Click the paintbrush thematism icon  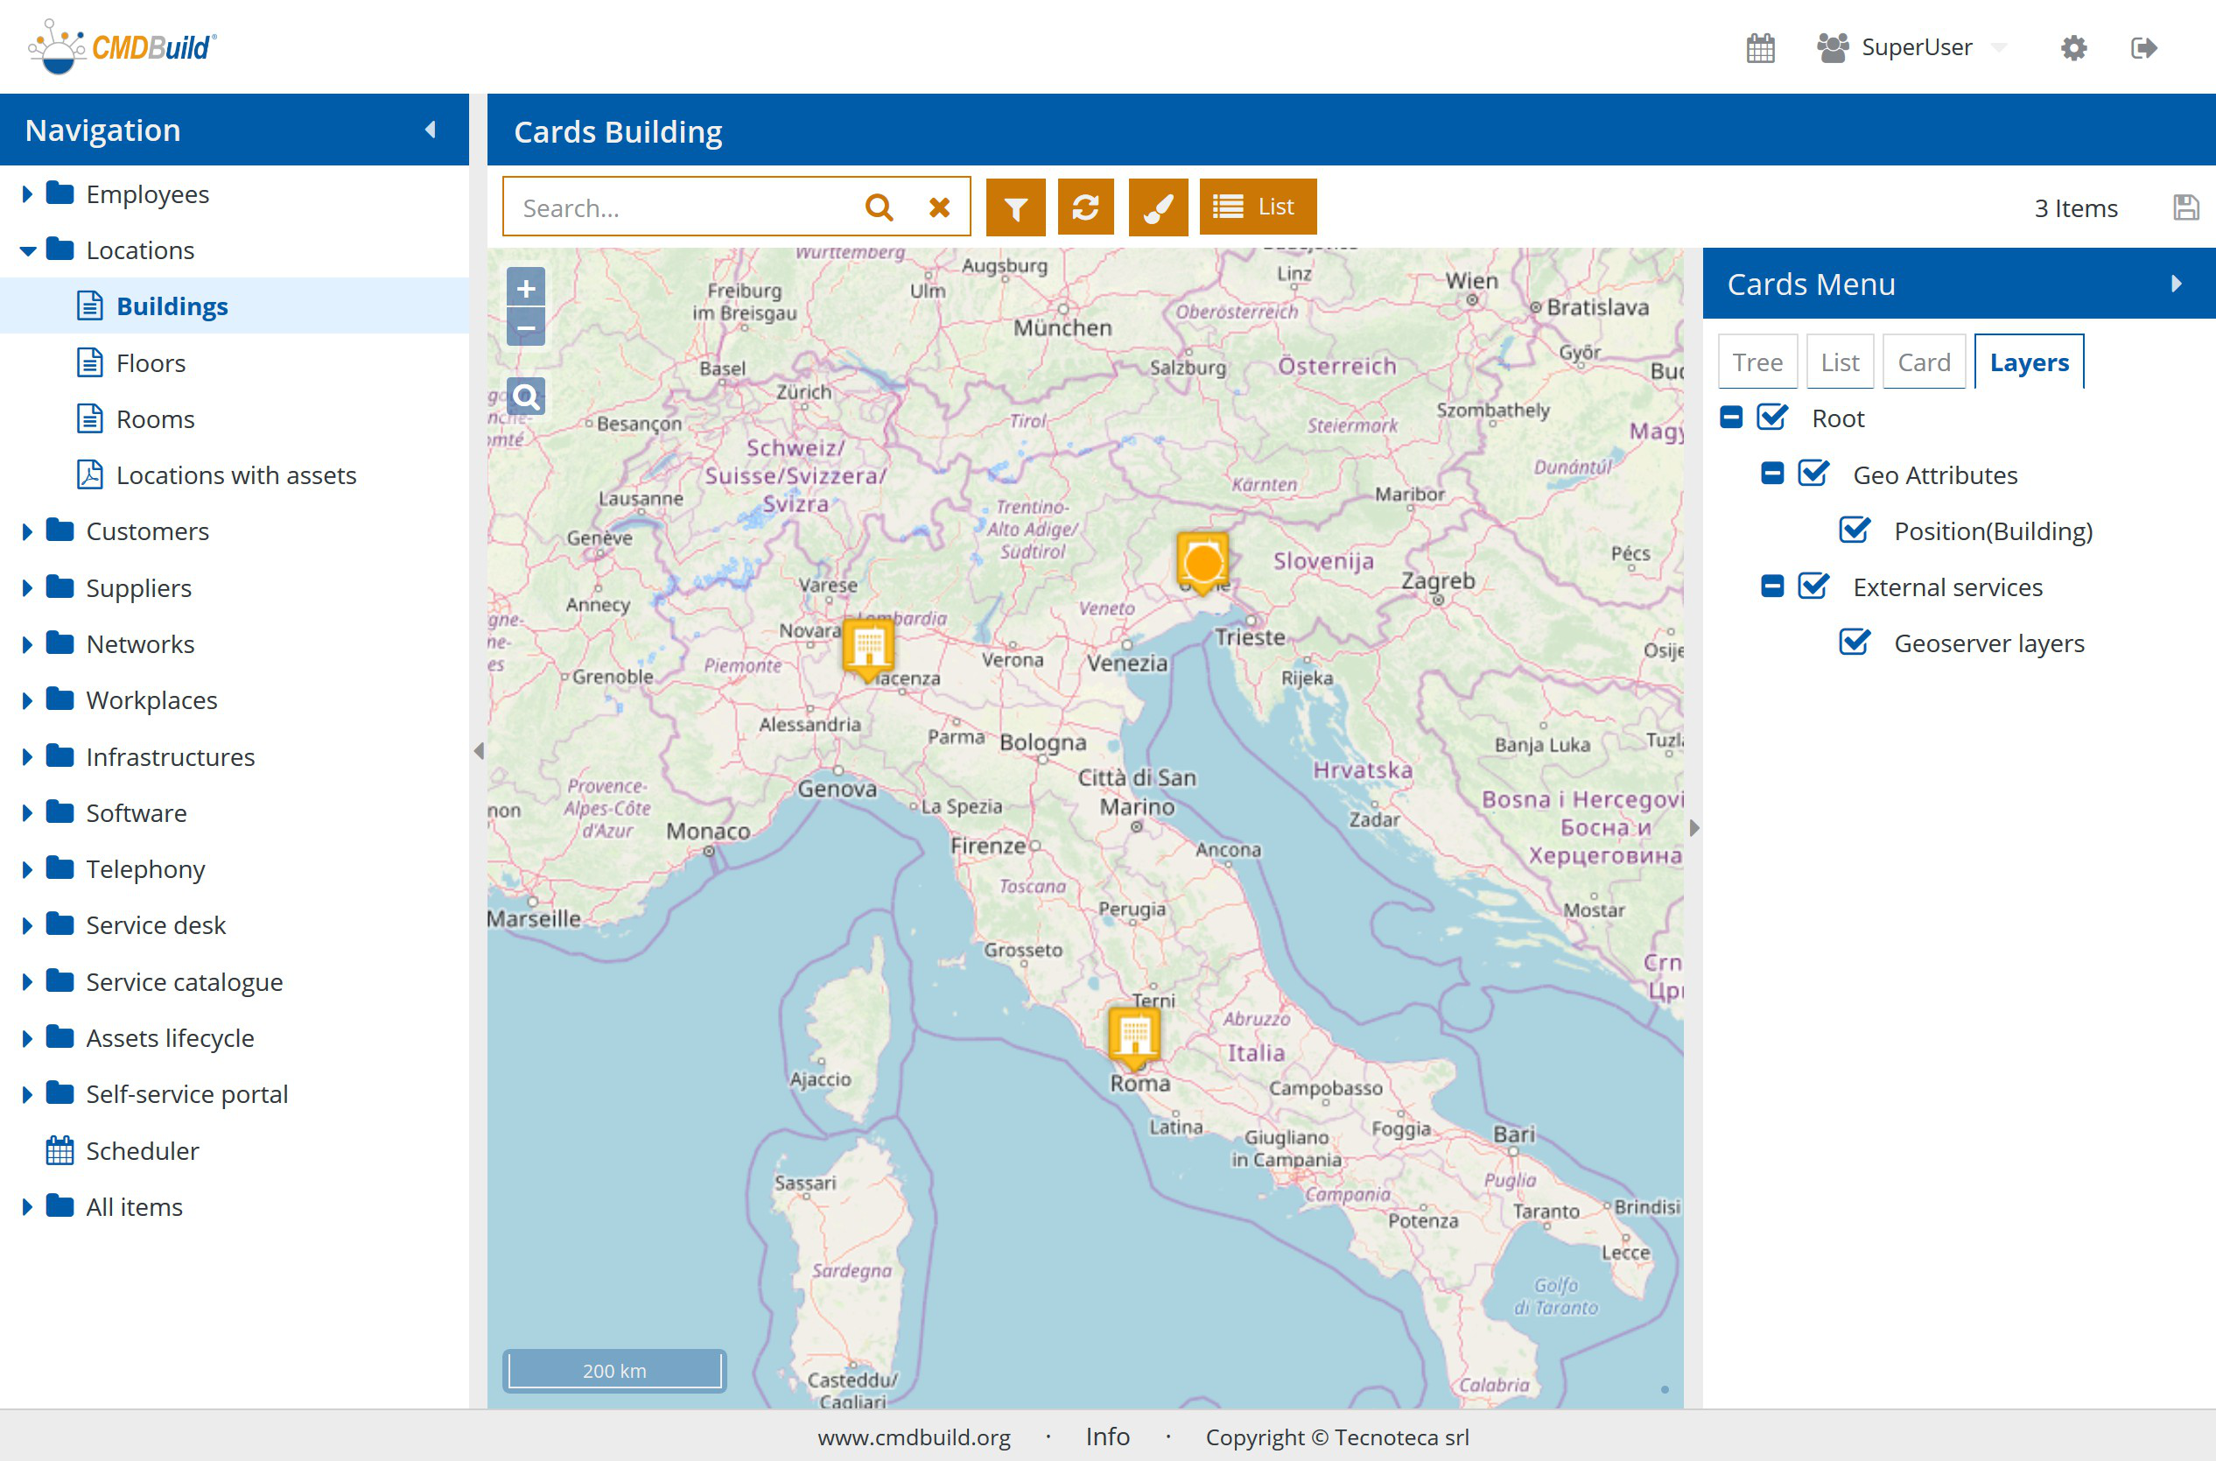click(x=1157, y=207)
